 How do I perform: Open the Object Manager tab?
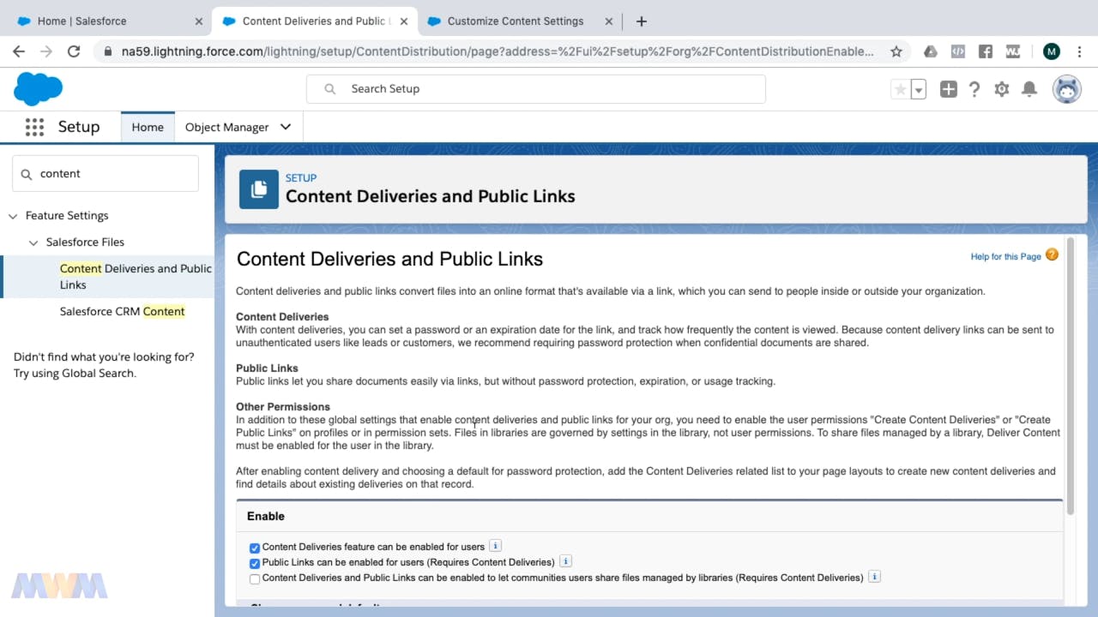226,127
